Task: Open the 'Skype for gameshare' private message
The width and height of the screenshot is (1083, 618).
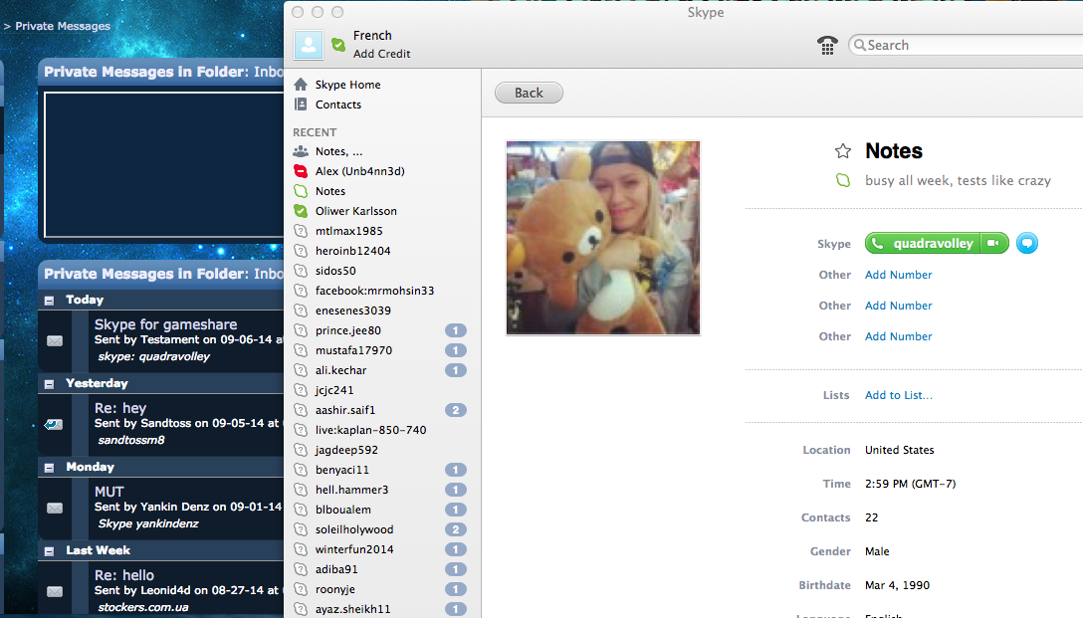Action: click(166, 323)
